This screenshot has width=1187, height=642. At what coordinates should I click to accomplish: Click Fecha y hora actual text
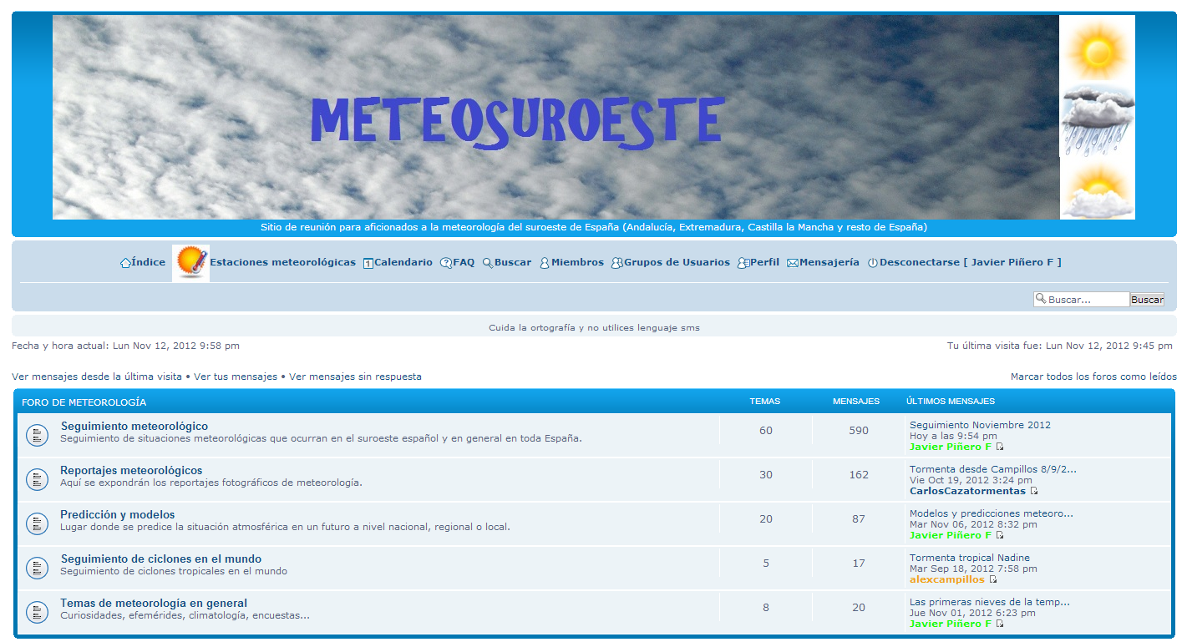point(125,346)
